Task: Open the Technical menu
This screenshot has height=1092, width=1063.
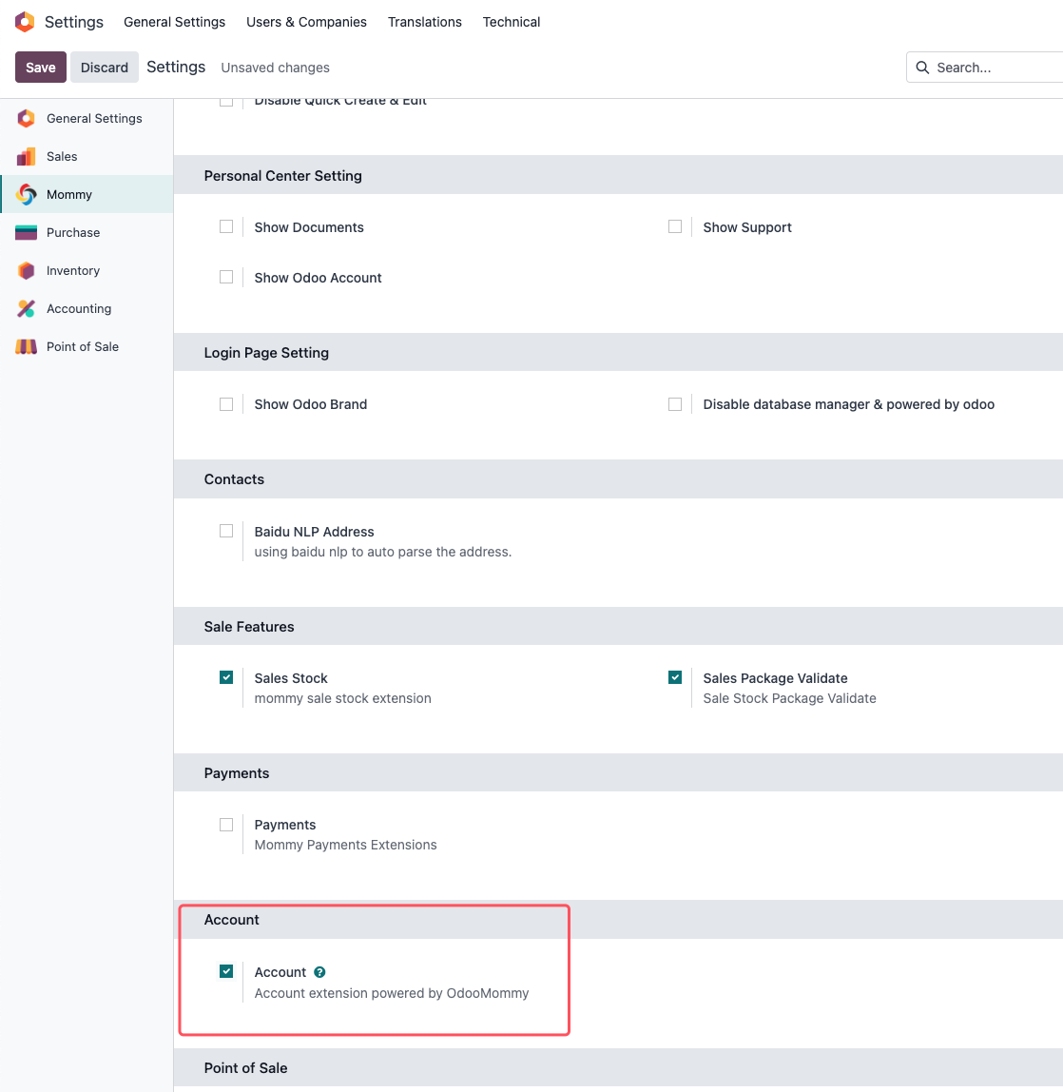Action: click(512, 22)
